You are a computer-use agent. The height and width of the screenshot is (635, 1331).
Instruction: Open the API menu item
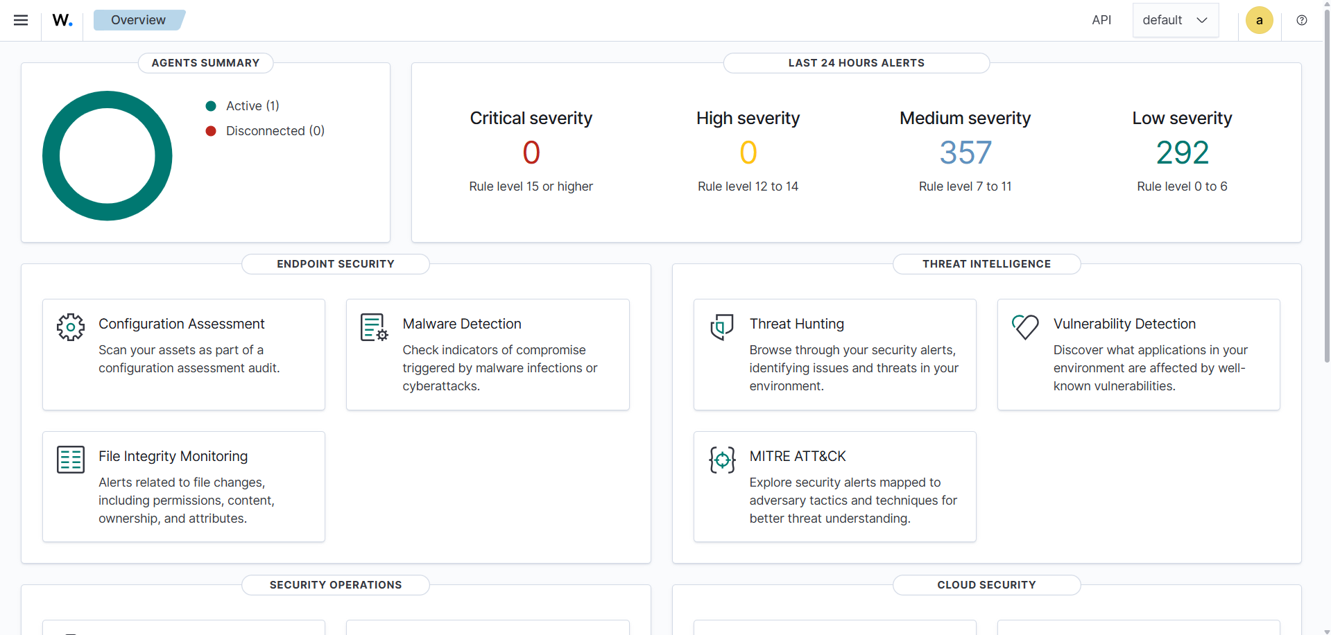point(1101,20)
